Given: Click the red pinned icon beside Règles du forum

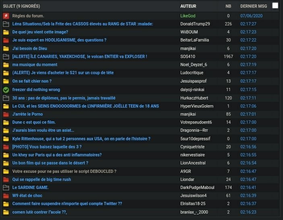Looking at the screenshot, I should coord(6,16).
